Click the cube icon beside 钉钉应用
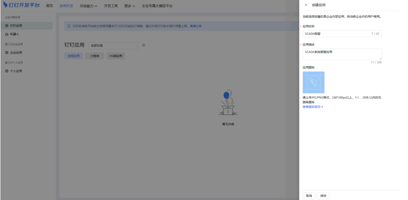 pos(7,26)
